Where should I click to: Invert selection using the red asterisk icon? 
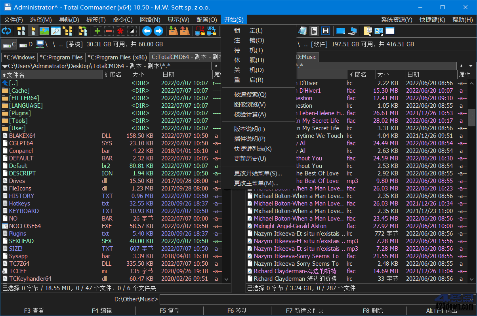coord(120,30)
